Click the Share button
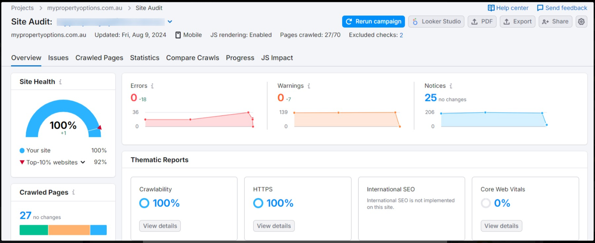595x243 pixels. (555, 22)
